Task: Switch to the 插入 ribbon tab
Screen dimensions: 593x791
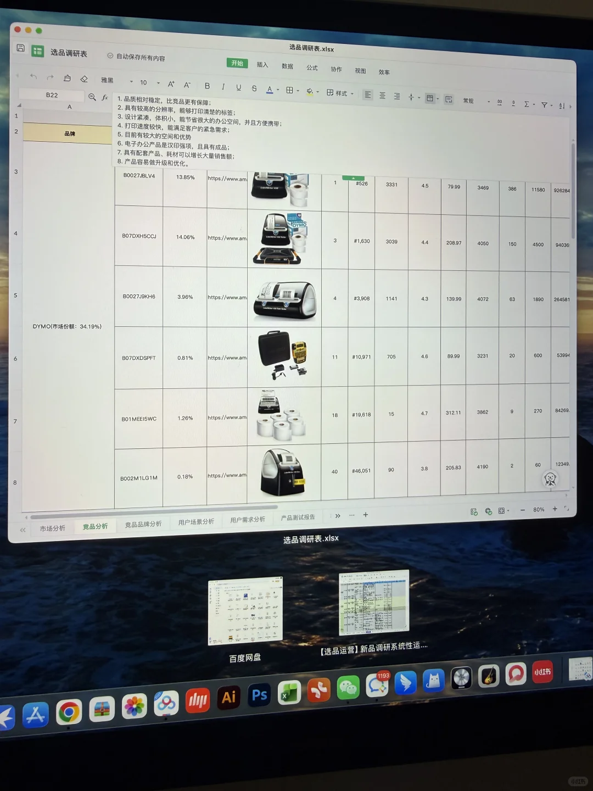Action: (x=262, y=65)
